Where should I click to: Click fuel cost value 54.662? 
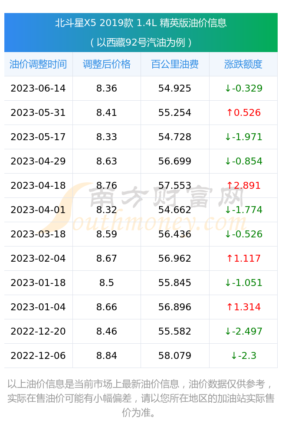pyautogui.click(x=175, y=210)
